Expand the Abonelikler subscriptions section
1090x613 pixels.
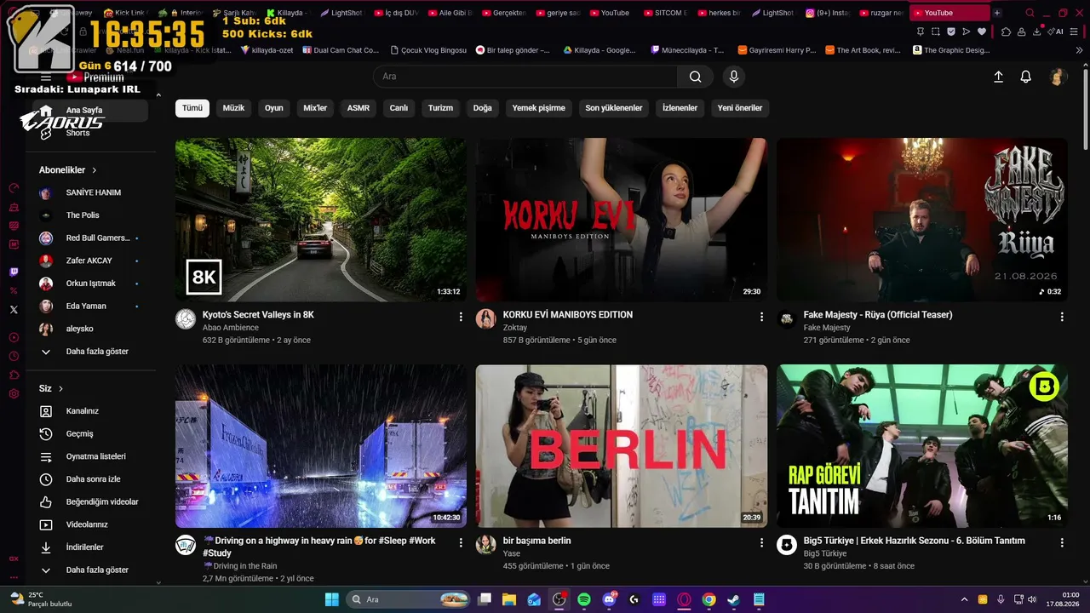coord(68,170)
